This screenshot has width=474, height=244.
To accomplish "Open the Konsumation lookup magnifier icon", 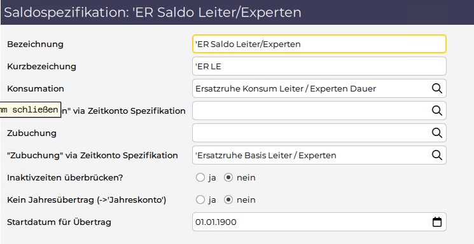I will (437, 88).
